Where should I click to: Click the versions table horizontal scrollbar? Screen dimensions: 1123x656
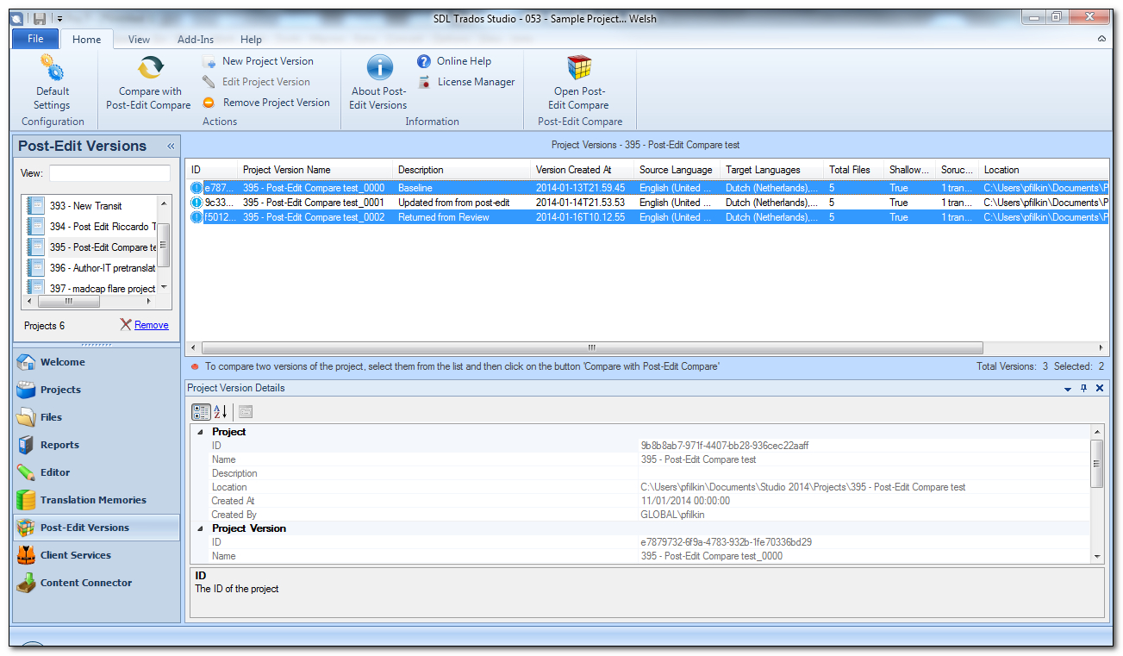[x=591, y=347]
